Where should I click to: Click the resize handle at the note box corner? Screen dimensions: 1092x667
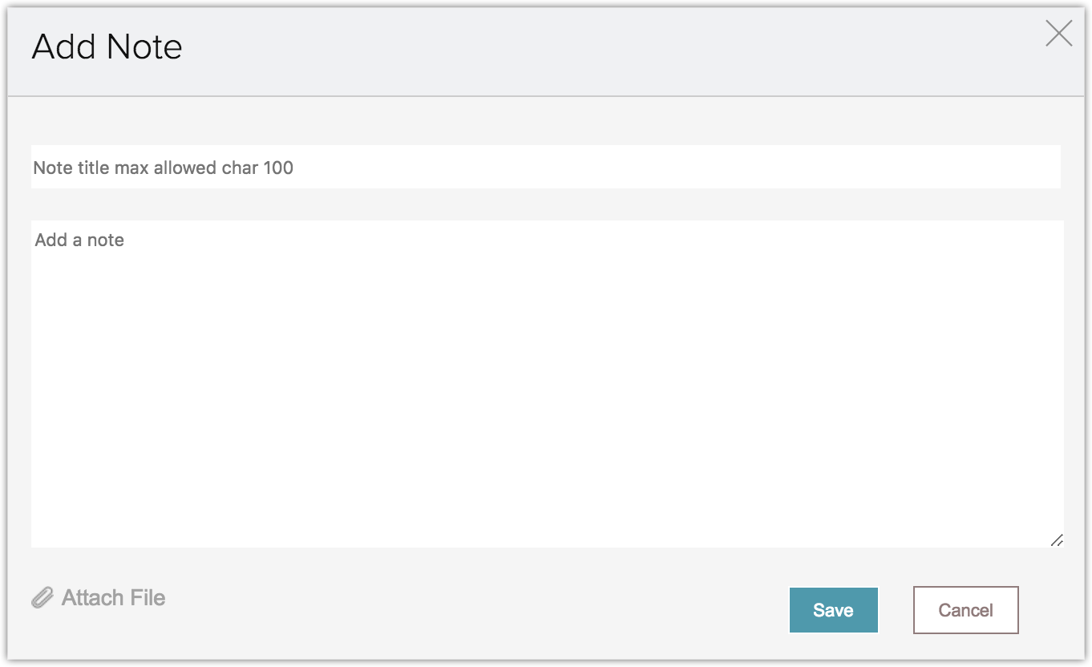point(1057,540)
